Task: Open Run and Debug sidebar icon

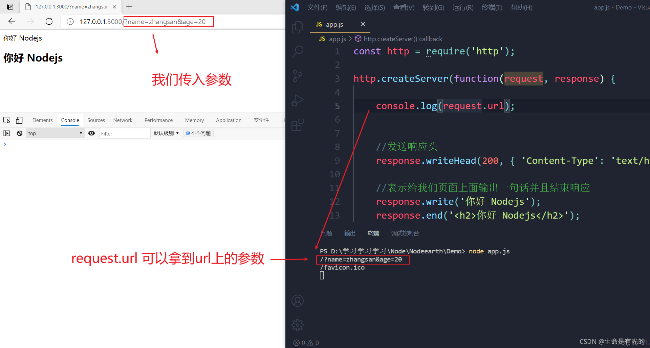Action: tap(297, 100)
